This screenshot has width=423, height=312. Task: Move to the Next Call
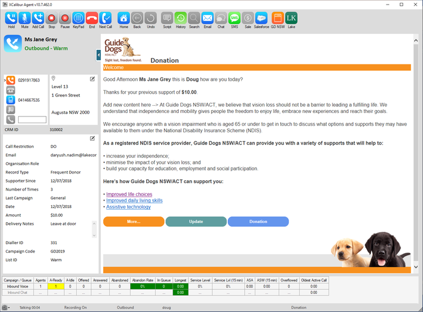coord(105,19)
